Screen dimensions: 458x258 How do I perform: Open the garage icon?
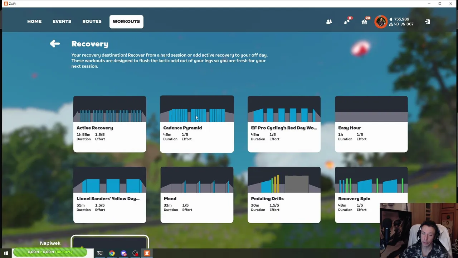364,21
